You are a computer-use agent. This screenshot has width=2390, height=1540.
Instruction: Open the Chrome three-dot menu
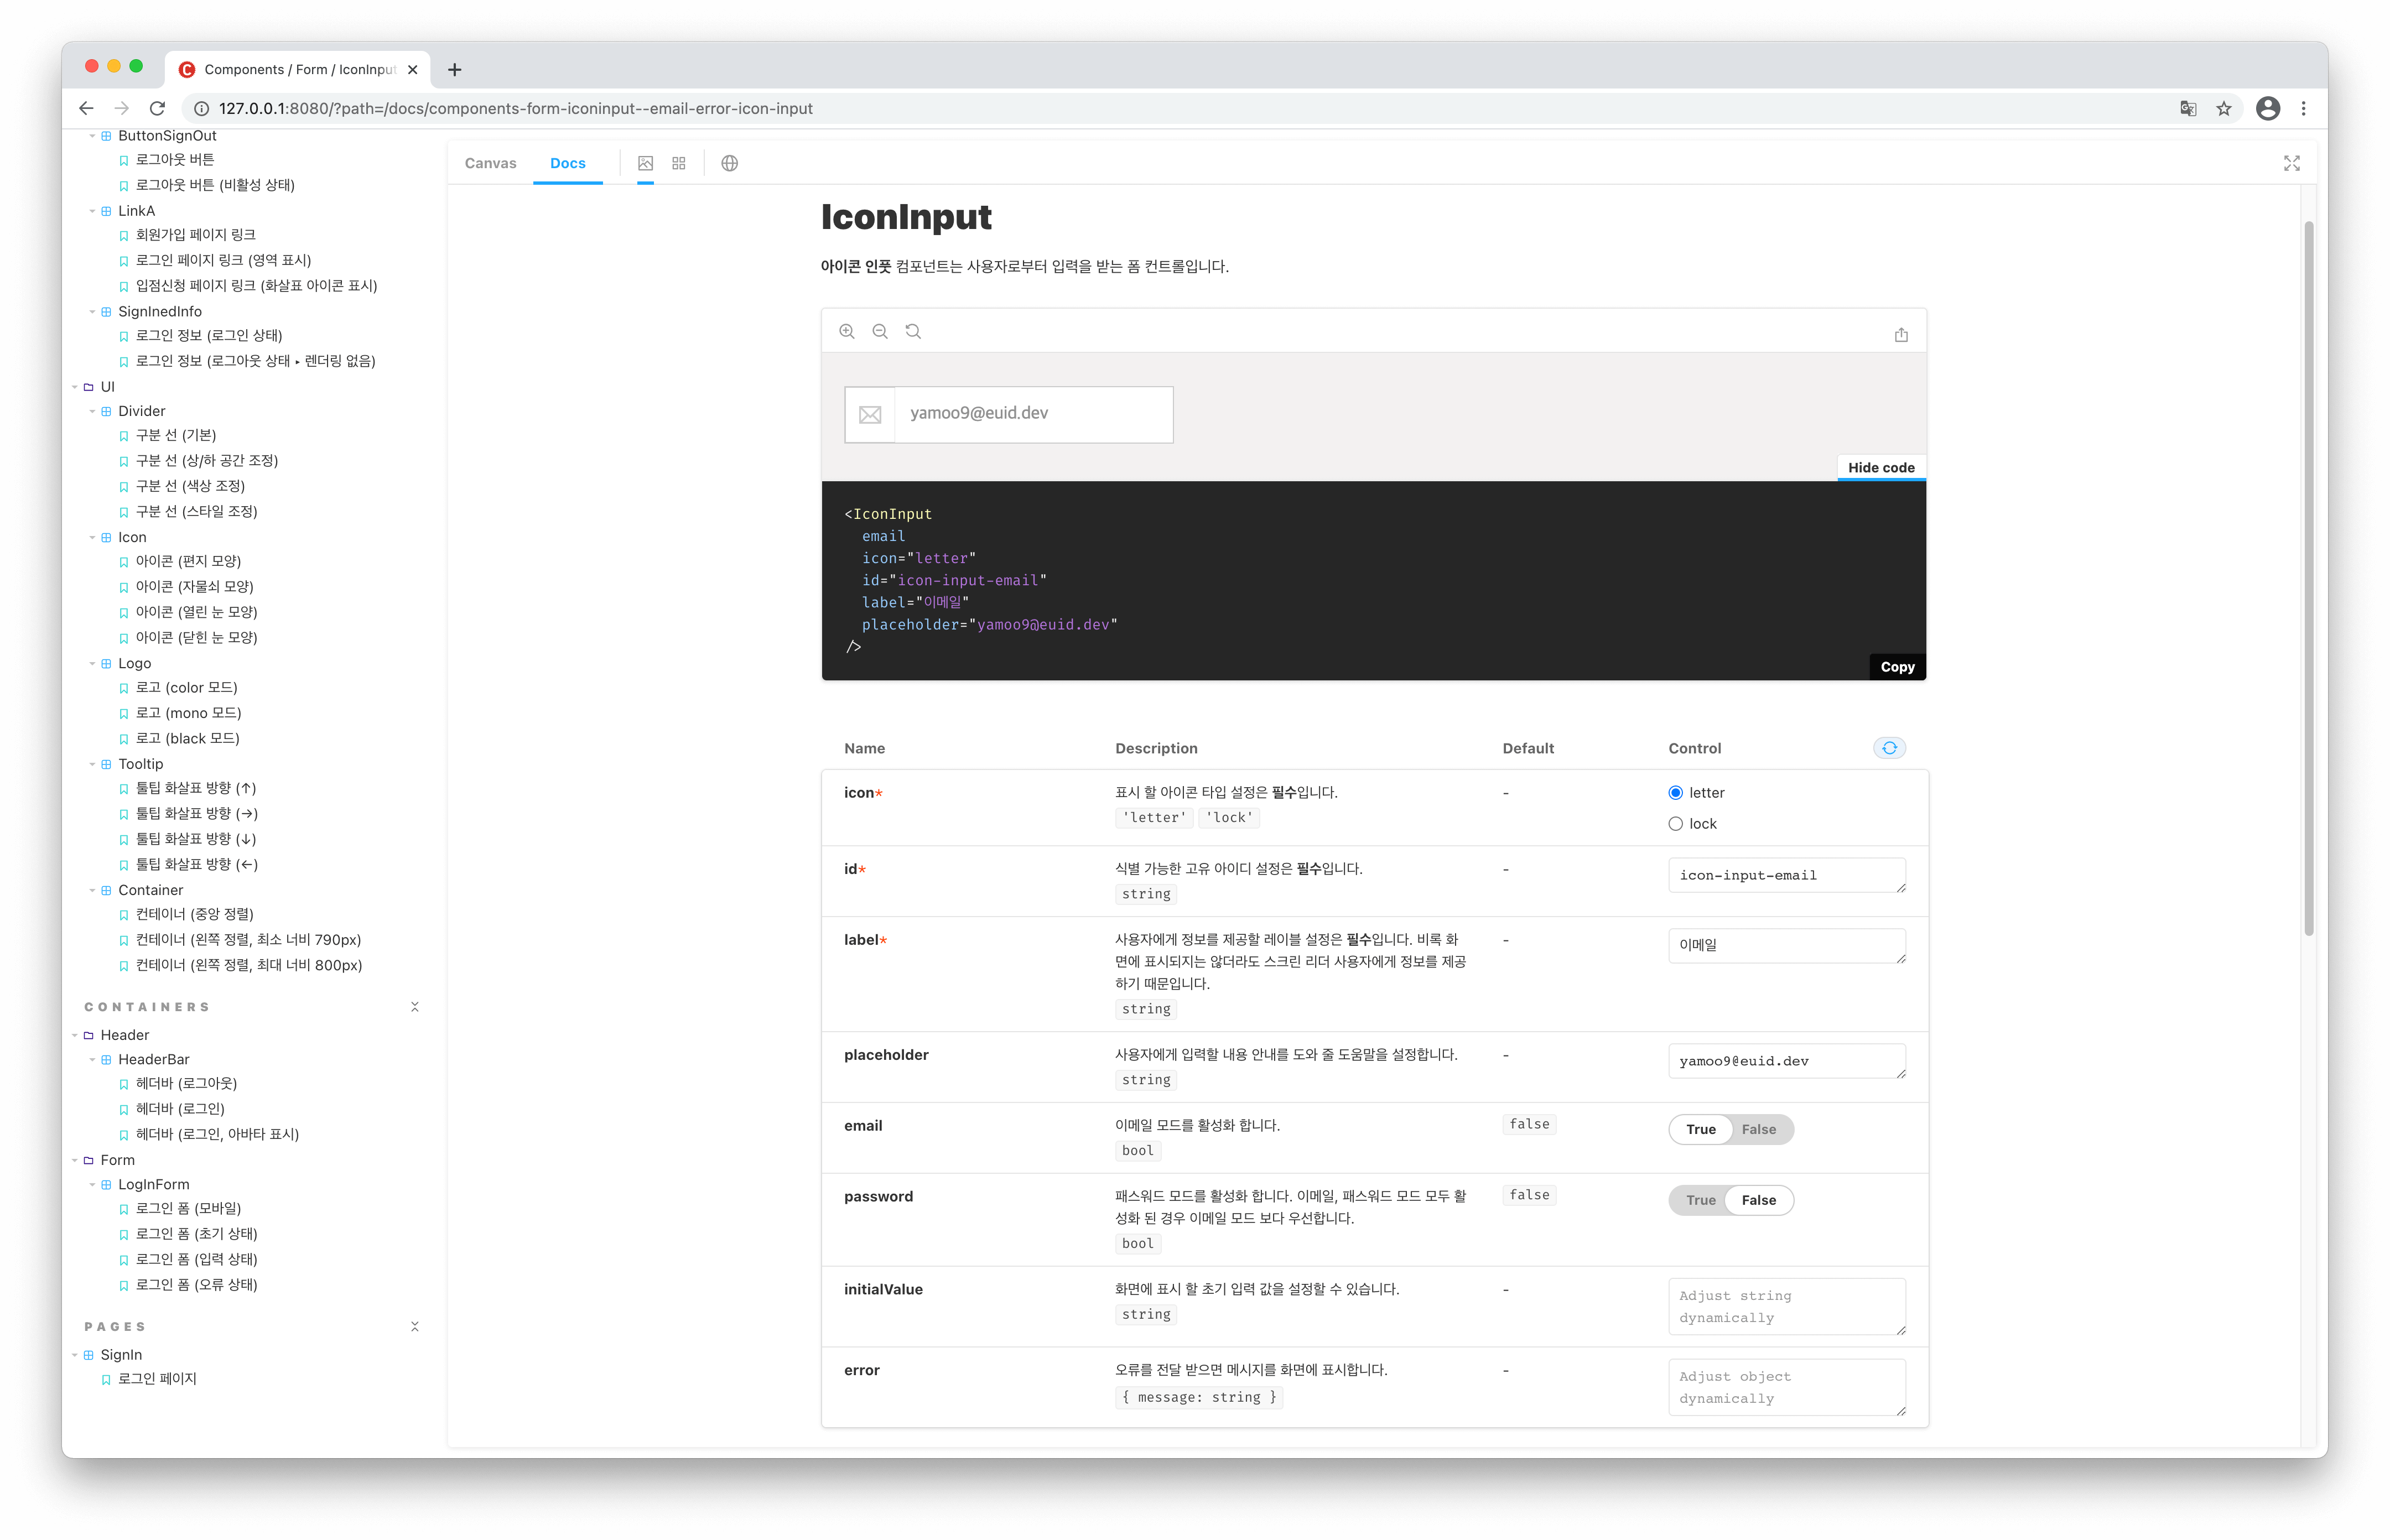2304,108
